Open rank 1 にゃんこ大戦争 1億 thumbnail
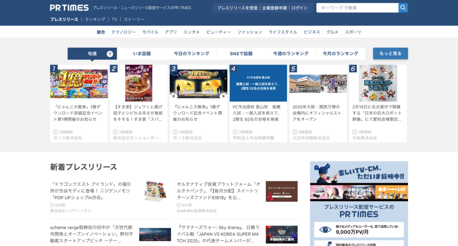This screenshot has width=458, height=246. [x=79, y=83]
